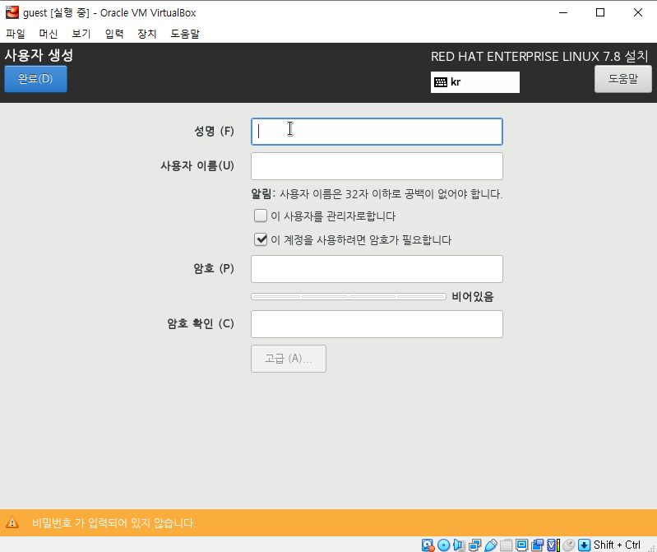Click the 사용자 생성 heading
The image size is (657, 552).
tap(39, 55)
